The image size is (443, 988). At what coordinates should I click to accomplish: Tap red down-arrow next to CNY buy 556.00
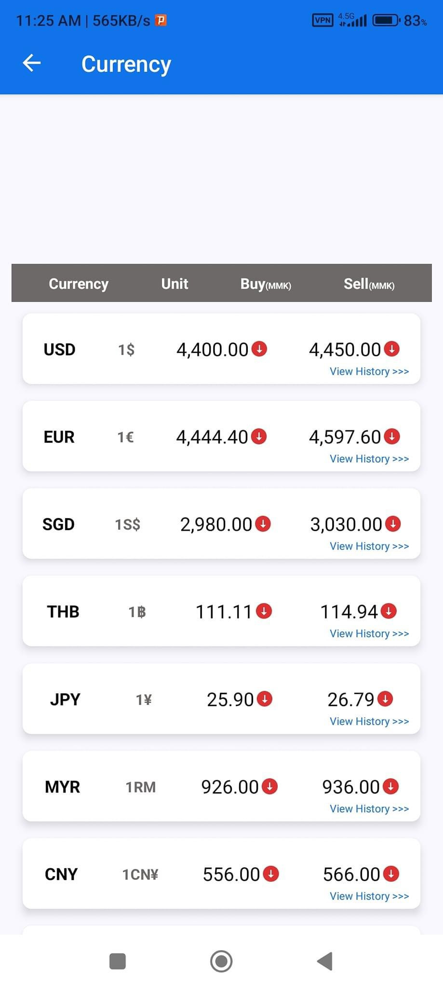pyautogui.click(x=271, y=874)
